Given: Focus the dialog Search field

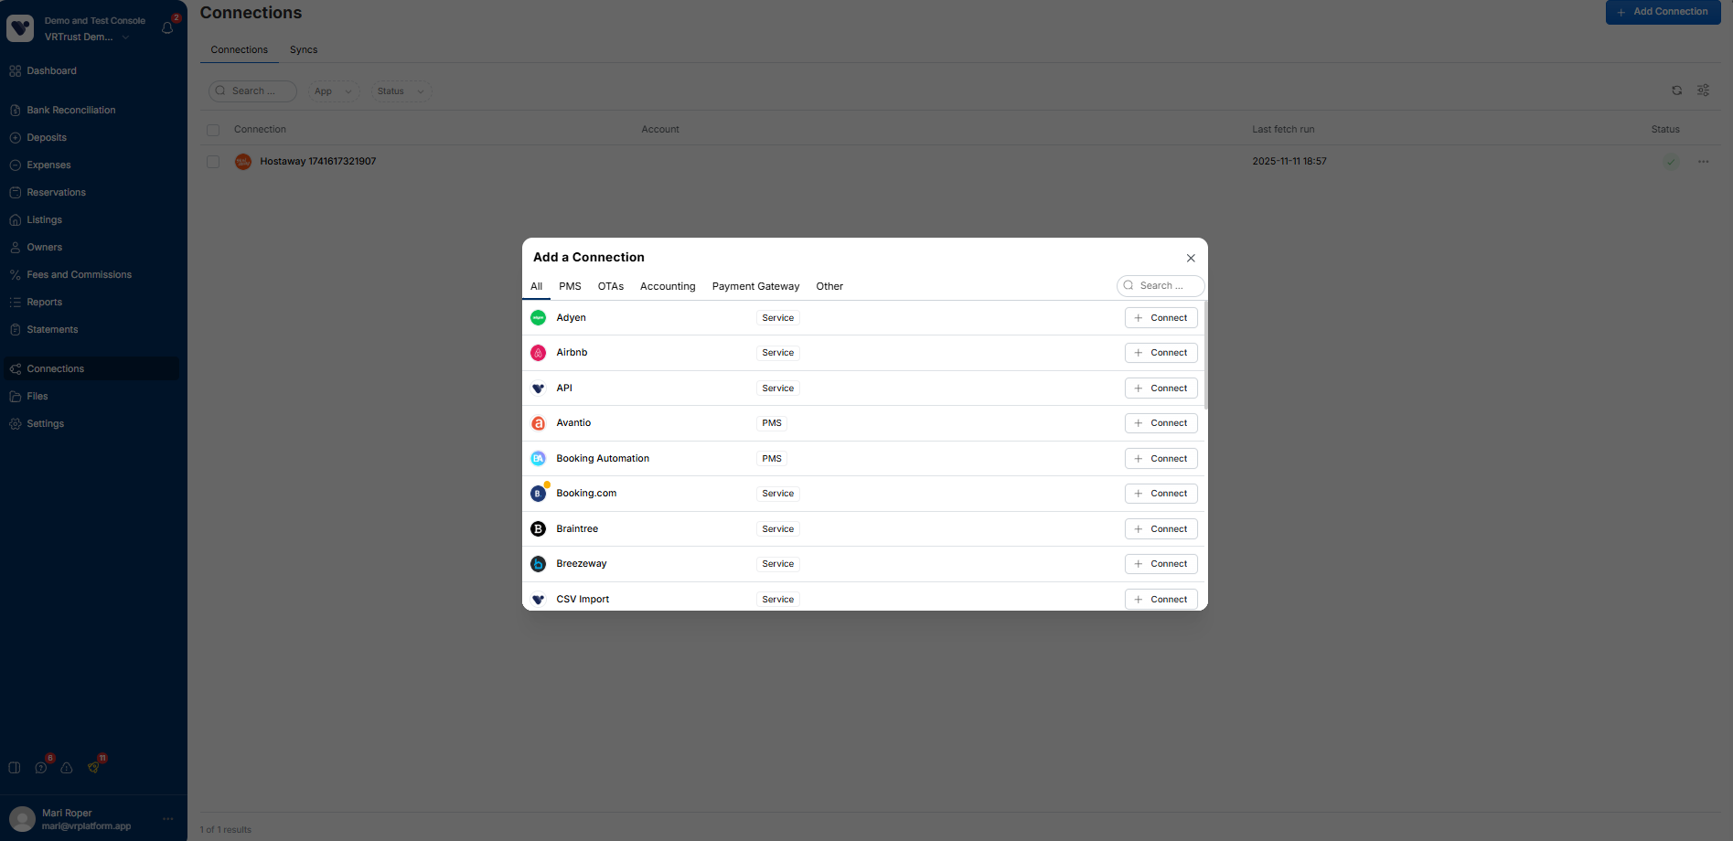Looking at the screenshot, I should [x=1161, y=286].
